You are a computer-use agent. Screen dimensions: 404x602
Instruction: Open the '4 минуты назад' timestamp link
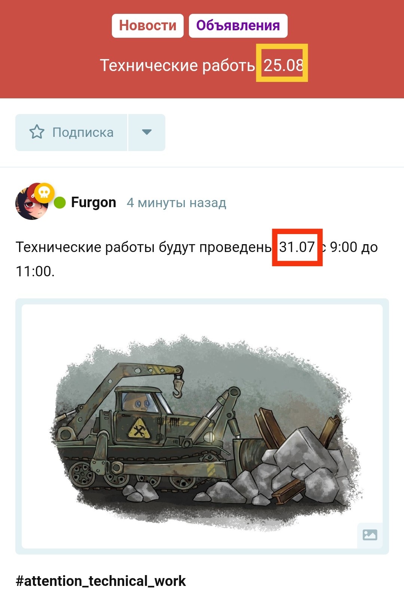[177, 203]
